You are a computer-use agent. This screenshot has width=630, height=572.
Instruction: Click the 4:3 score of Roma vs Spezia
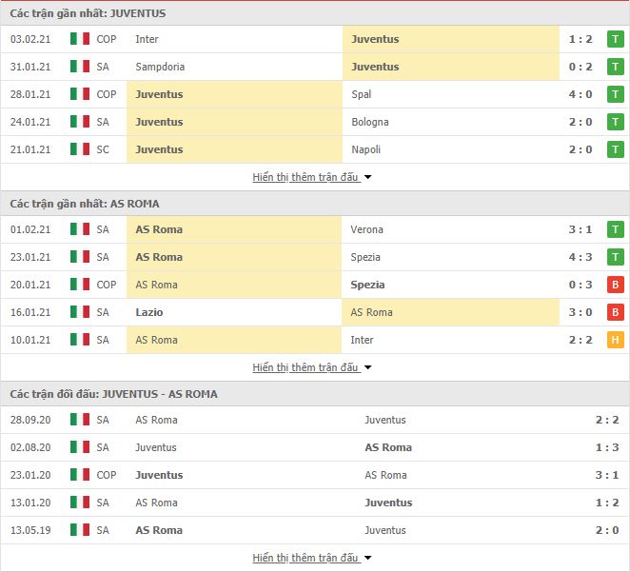click(x=581, y=257)
